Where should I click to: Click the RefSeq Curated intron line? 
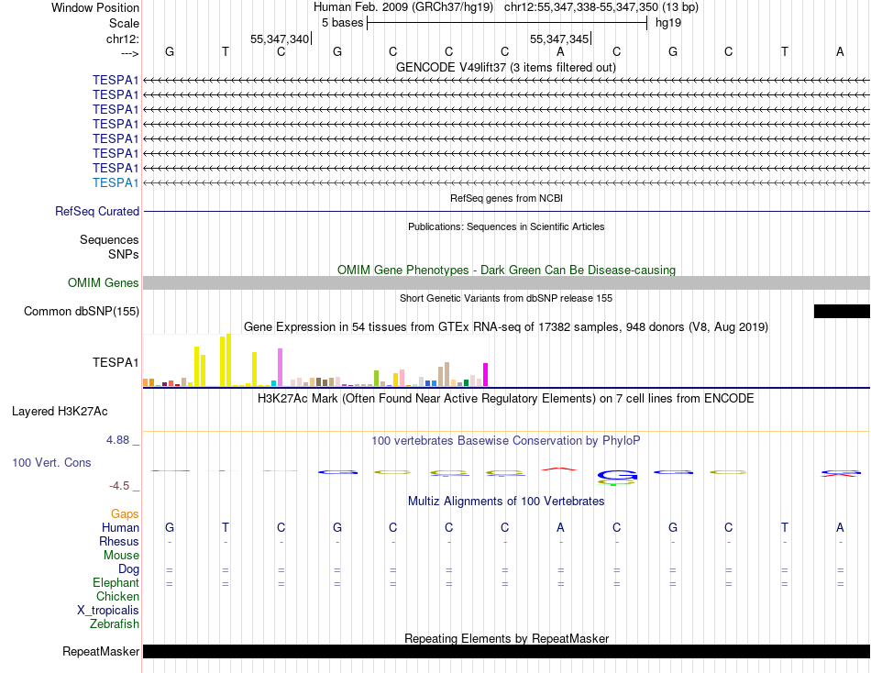click(506, 211)
